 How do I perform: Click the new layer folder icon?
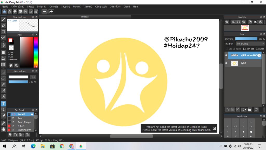pos(250,110)
